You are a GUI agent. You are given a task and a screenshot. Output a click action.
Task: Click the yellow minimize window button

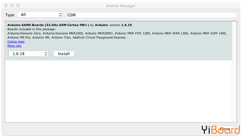(x=12, y=6)
